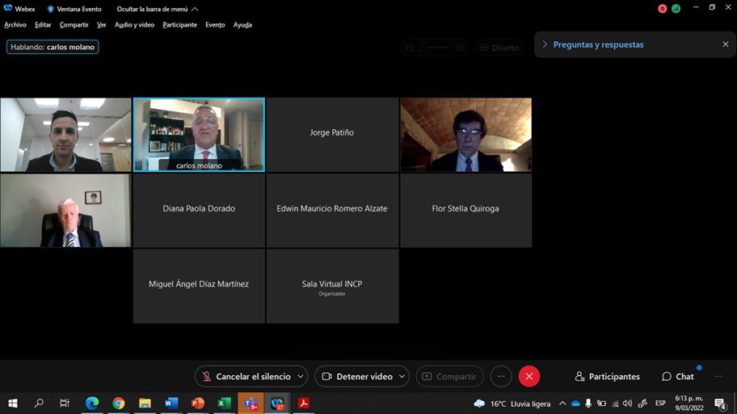Open the Windows Start menu
The image size is (737, 414).
(x=13, y=404)
